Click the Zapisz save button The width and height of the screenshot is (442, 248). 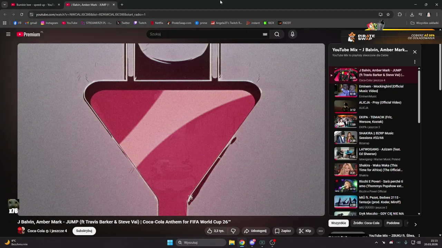point(283,231)
